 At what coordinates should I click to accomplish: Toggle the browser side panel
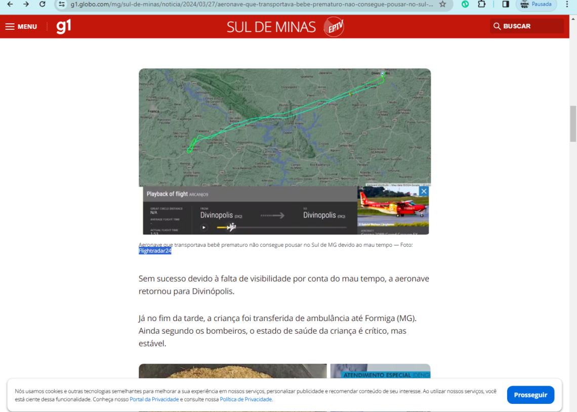coord(506,5)
